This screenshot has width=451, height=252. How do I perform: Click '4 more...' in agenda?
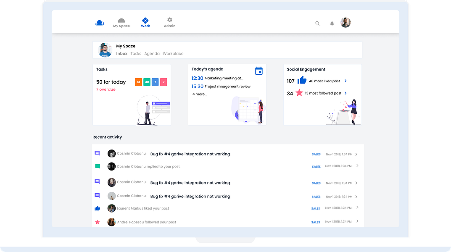tap(200, 94)
